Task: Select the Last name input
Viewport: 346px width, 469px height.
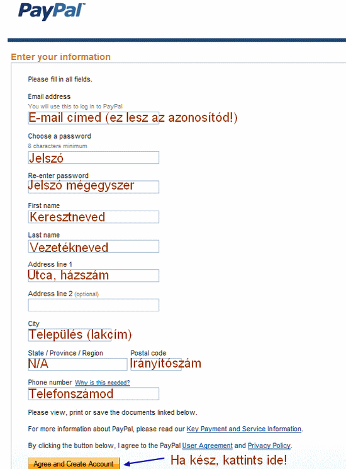Action: pos(94,246)
